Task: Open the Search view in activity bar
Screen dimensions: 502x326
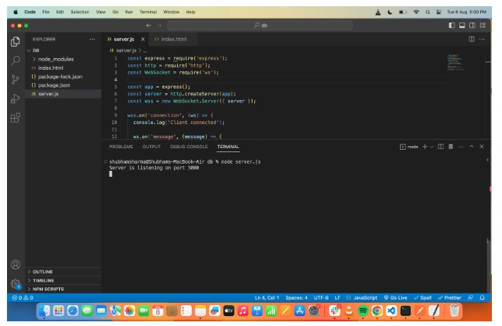Action: coord(16,60)
